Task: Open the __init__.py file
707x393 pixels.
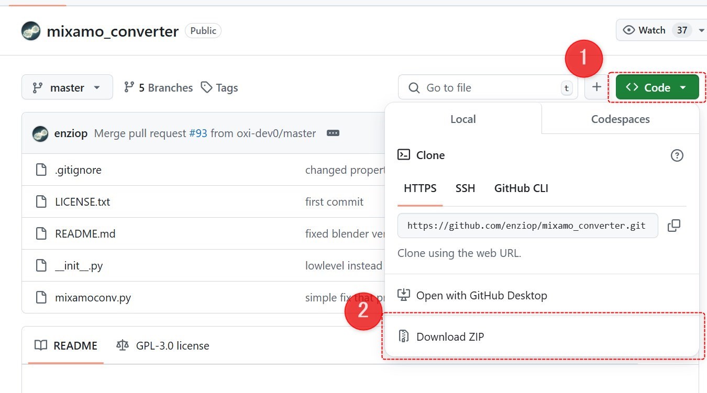Action: (79, 266)
